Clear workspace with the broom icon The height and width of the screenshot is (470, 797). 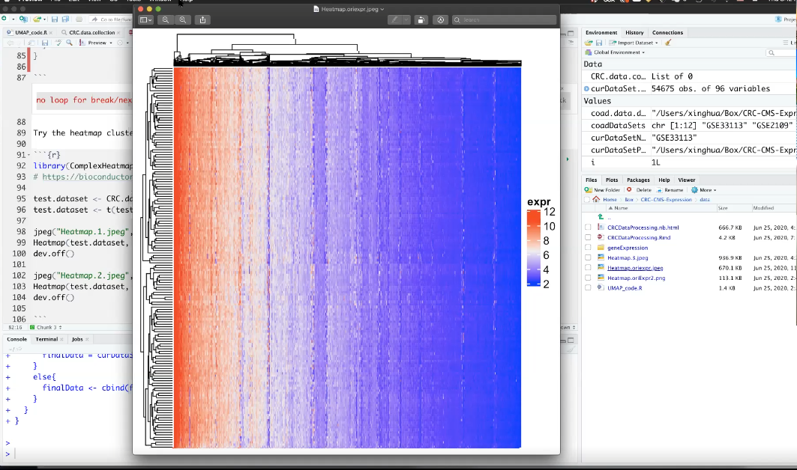coord(668,43)
